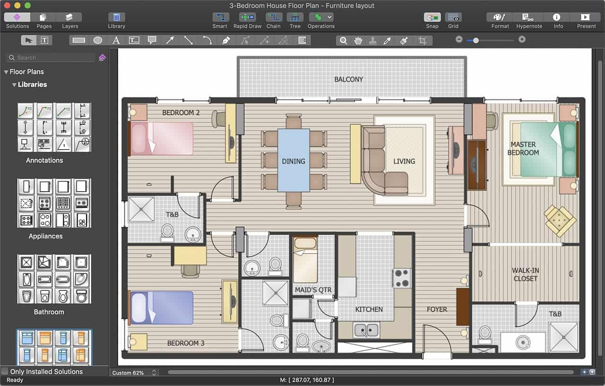Screen dimensions: 605x386
Task: Select the eyedropper tool
Action: point(388,41)
